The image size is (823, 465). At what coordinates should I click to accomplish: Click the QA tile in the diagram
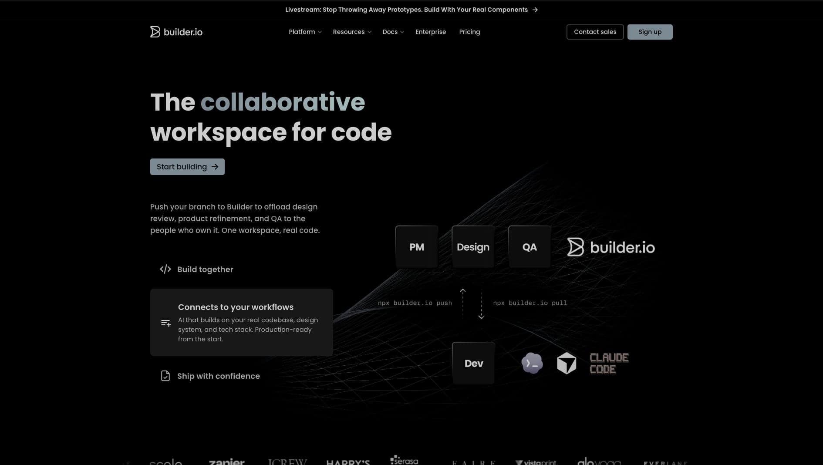click(x=530, y=247)
